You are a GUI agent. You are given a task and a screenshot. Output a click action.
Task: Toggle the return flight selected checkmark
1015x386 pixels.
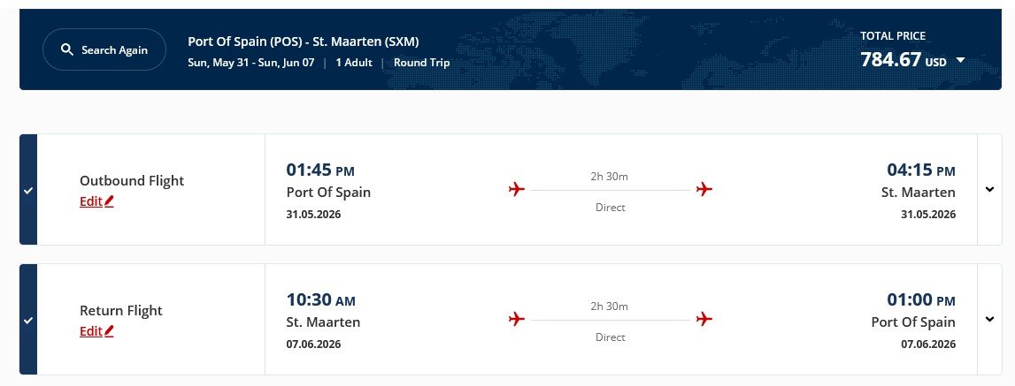point(28,320)
